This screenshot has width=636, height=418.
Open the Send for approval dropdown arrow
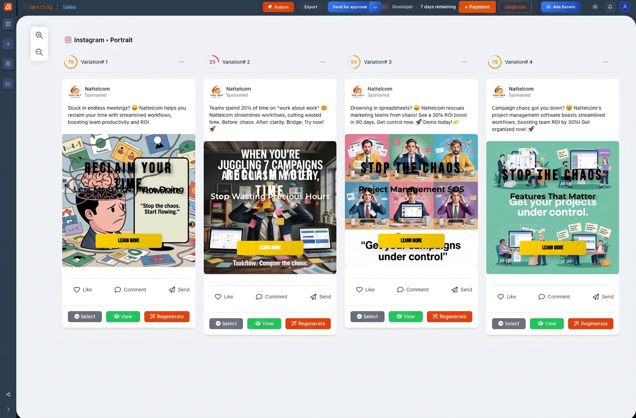[375, 7]
